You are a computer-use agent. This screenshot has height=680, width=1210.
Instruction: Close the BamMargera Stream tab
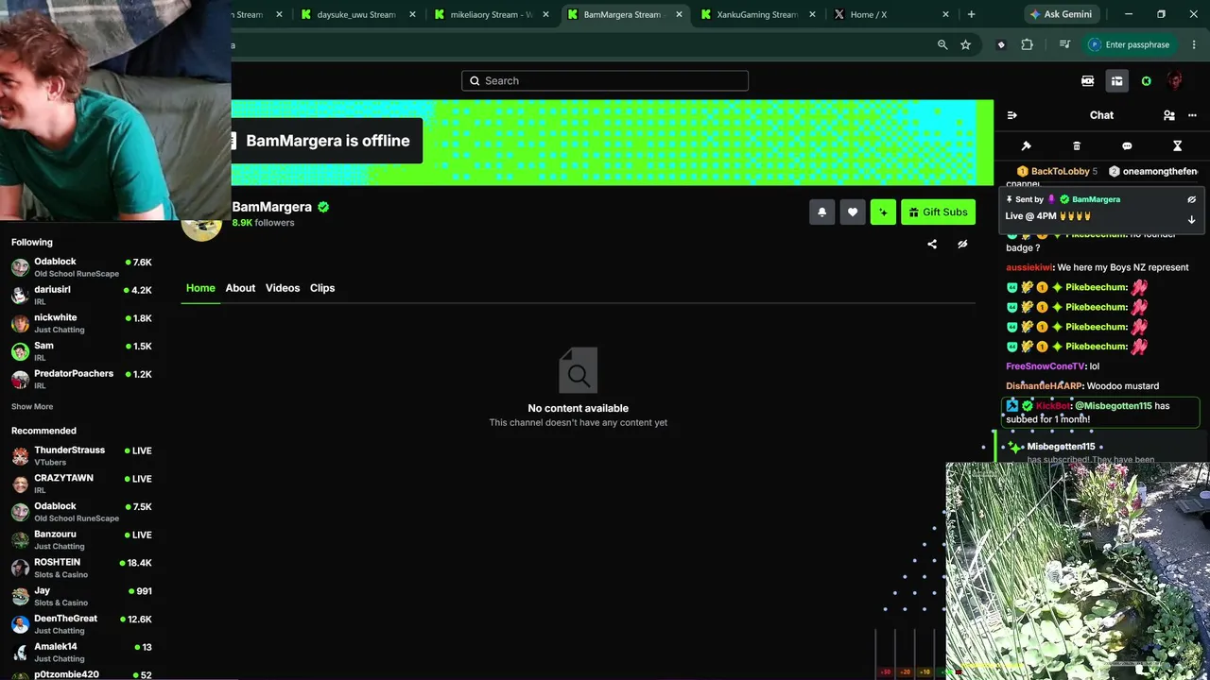[x=679, y=14]
